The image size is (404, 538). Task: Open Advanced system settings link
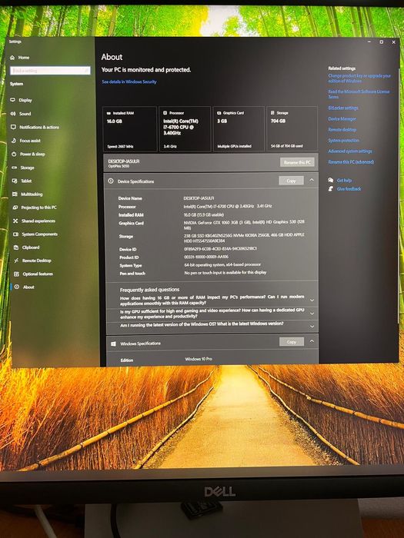350,151
